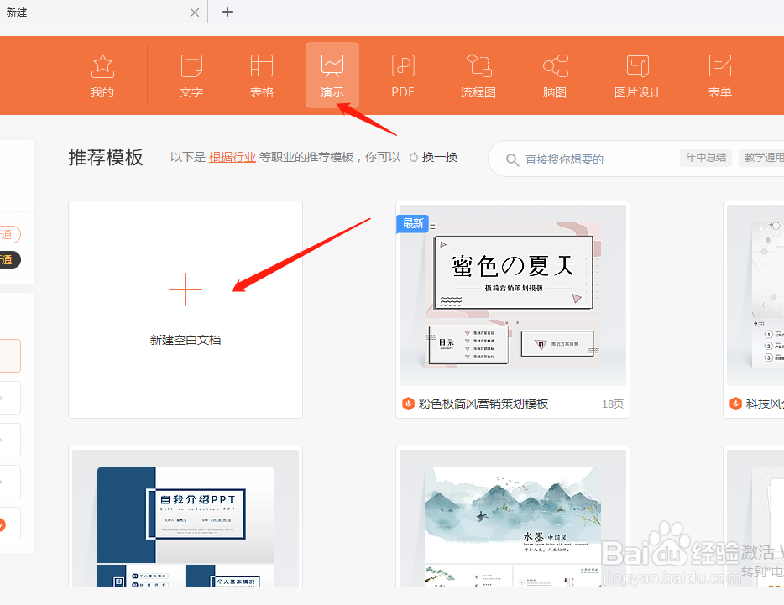Select the 教学通用 search tag
784x605 pixels.
[762, 158]
